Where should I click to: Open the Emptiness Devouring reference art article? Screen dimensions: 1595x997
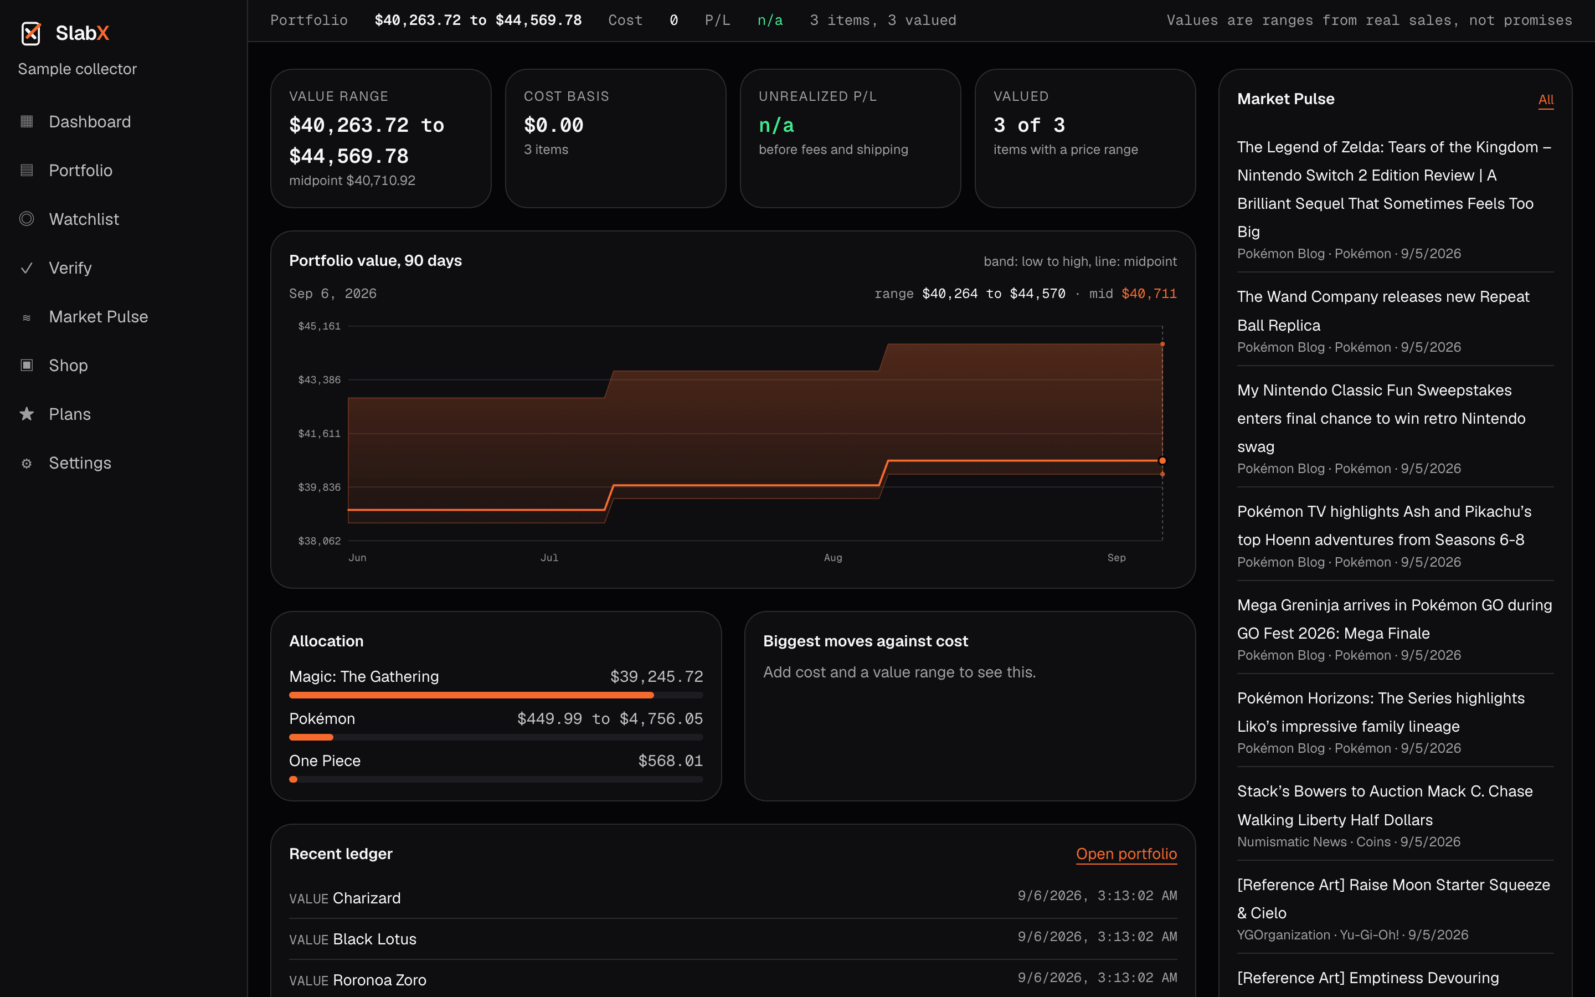pos(1367,978)
